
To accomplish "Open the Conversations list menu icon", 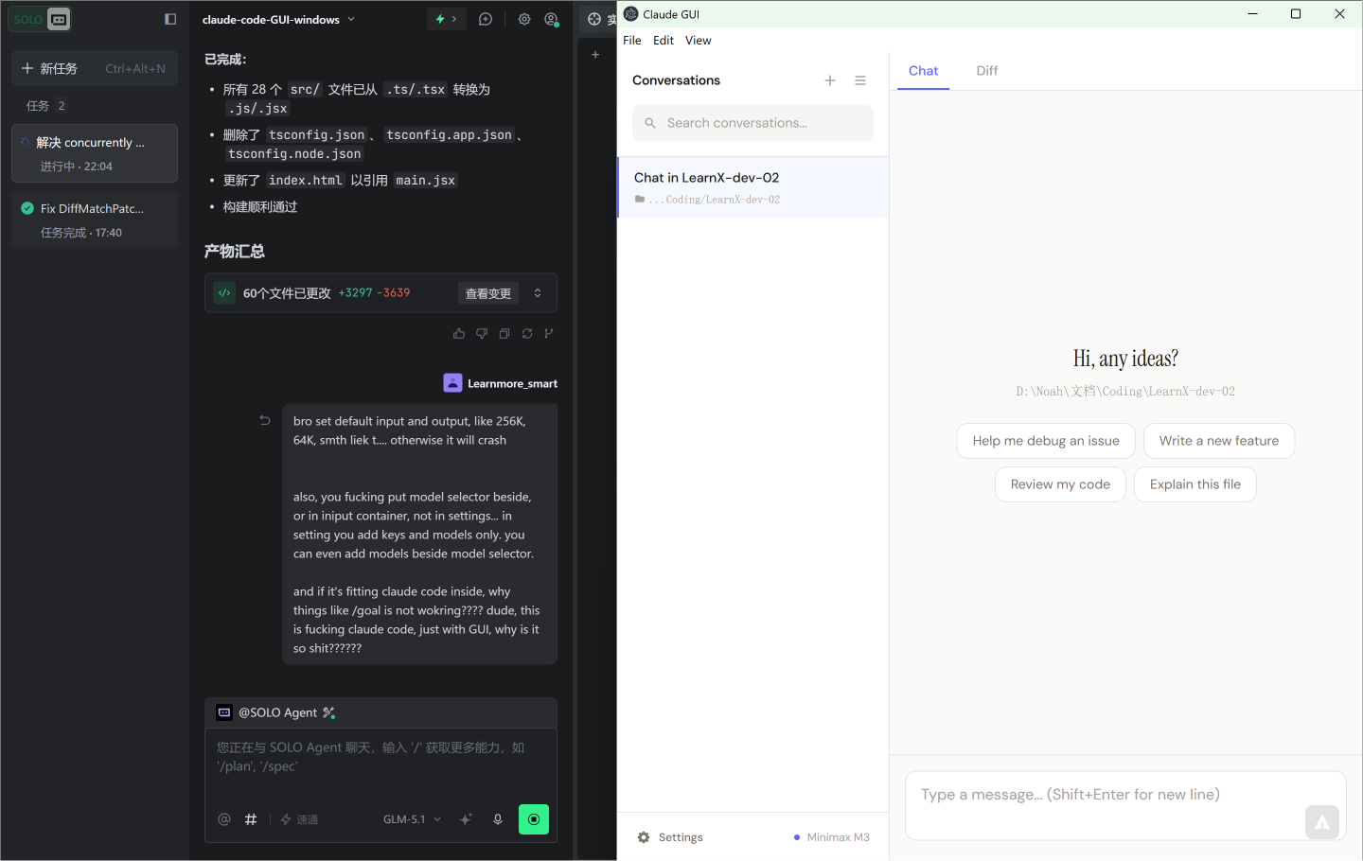I will pos(860,80).
